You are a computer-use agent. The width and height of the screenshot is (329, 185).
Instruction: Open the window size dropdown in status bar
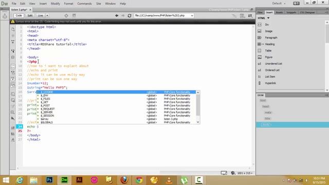tap(245, 173)
